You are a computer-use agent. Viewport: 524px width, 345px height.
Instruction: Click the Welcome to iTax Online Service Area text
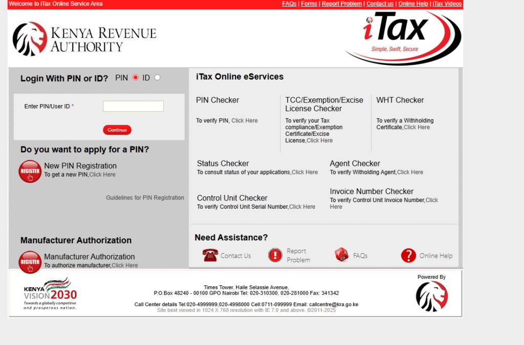(56, 4)
